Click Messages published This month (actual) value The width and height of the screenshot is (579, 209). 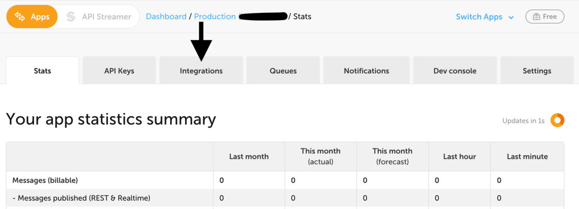click(293, 198)
